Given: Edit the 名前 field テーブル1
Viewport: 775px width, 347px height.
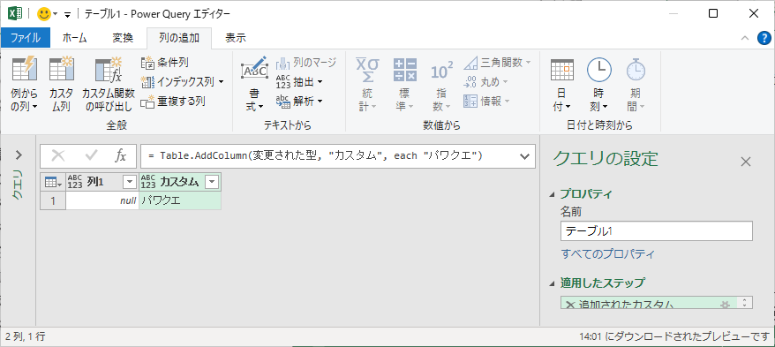Looking at the screenshot, I should pyautogui.click(x=657, y=230).
